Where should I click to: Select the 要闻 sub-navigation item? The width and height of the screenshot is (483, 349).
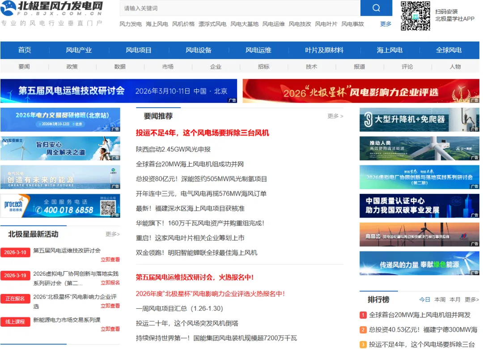click(24, 67)
